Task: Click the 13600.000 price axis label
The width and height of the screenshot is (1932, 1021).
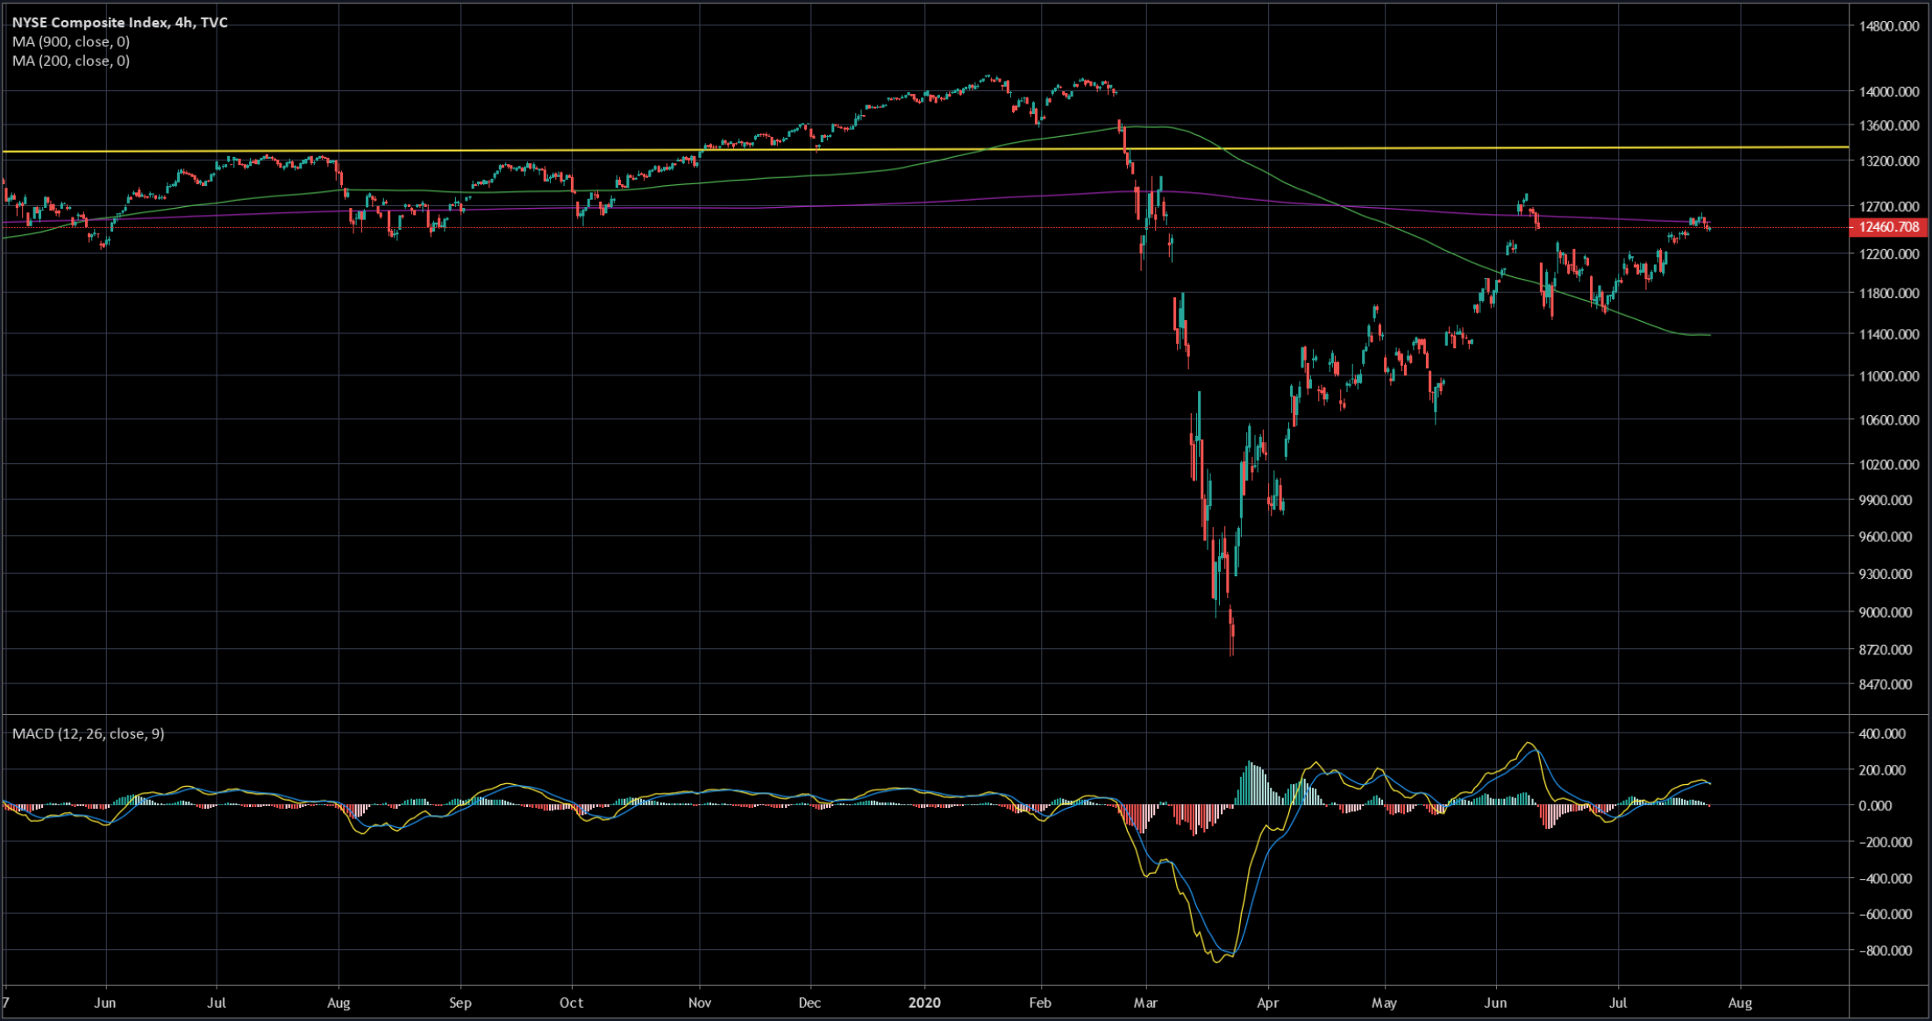Action: click(x=1888, y=125)
